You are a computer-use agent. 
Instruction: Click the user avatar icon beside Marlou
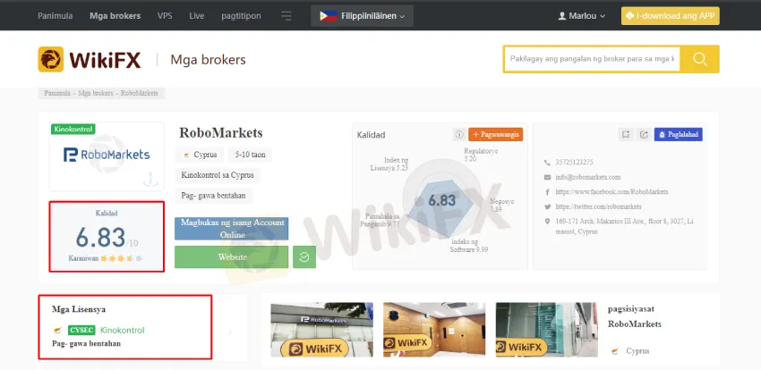562,16
